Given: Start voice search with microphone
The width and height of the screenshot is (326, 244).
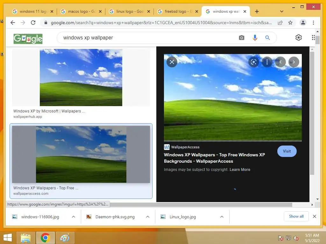Looking at the screenshot, I should click(x=255, y=38).
